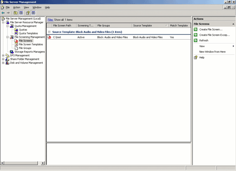Viewport: 236px width, 171px height.
Task: Toggle the Show/Hide Action Pane toolbar icon
Action: [x=34, y=13]
